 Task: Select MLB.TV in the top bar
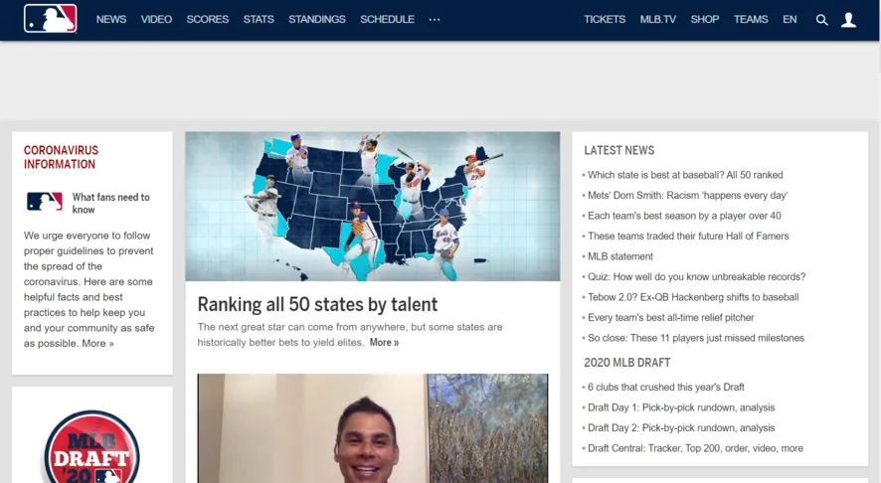coord(657,20)
